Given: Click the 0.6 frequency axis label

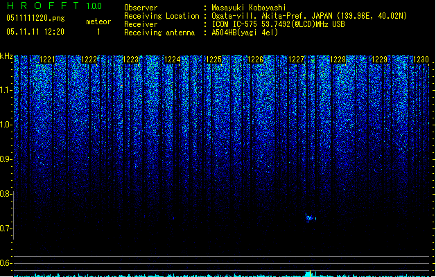Looking at the screenshot, I should coord(6,263).
